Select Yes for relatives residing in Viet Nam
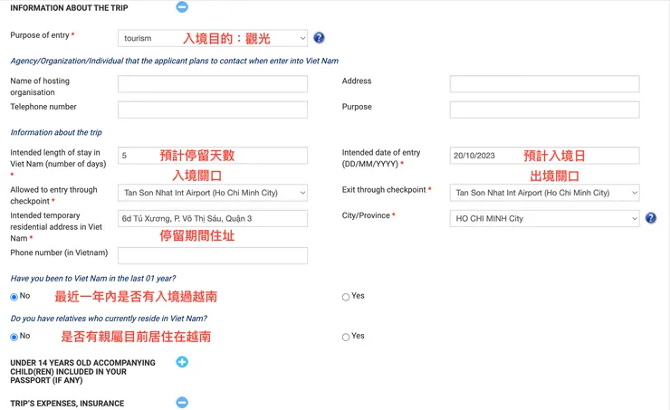This screenshot has height=410, width=670. coord(346,337)
